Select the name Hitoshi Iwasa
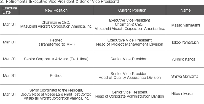The width and height of the screenshot is (204, 104). pos(182,93)
